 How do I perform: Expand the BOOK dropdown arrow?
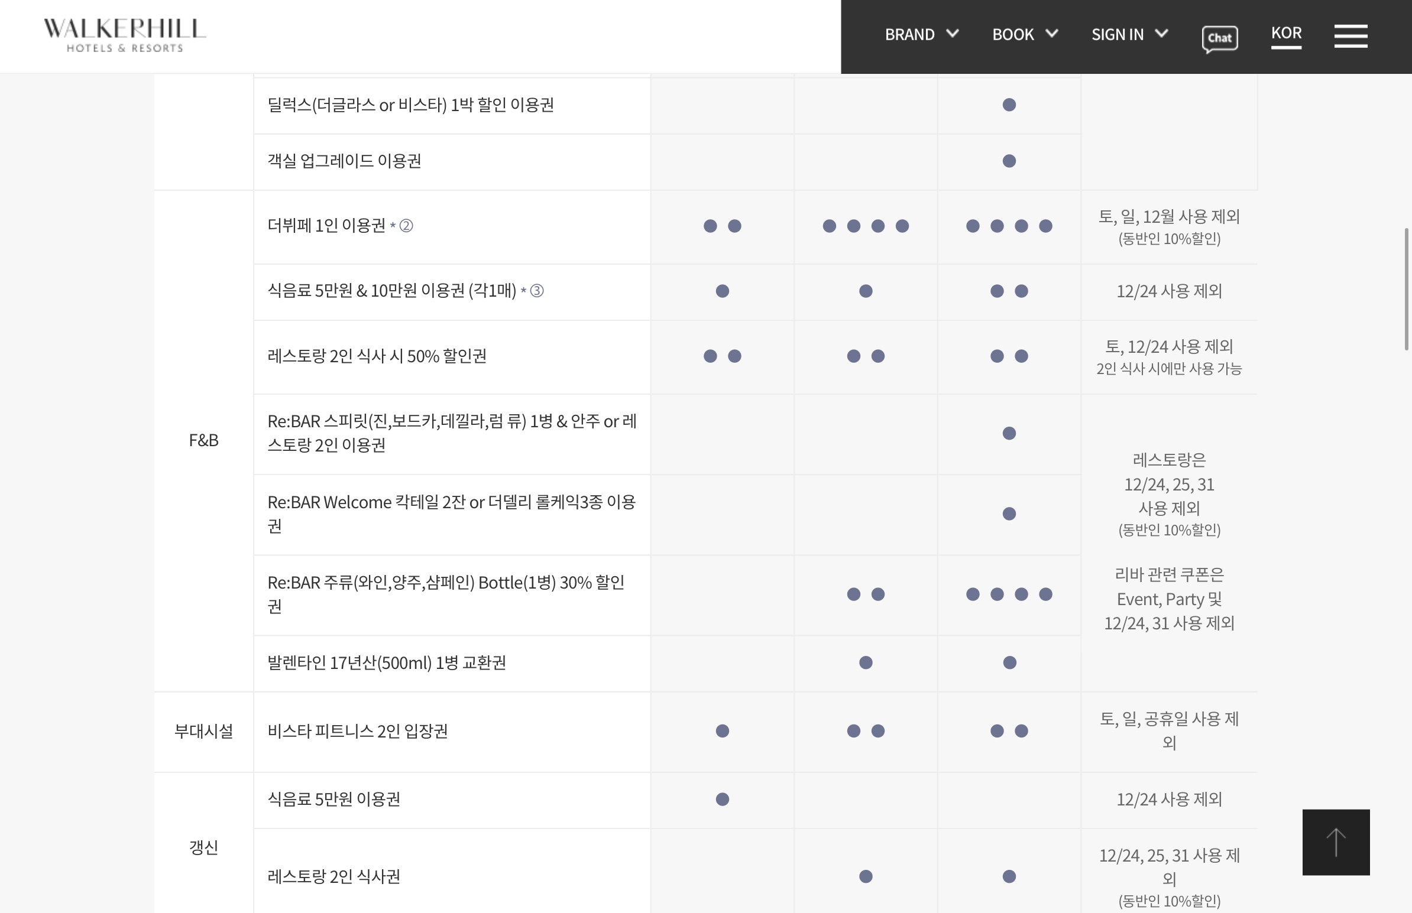(1051, 34)
